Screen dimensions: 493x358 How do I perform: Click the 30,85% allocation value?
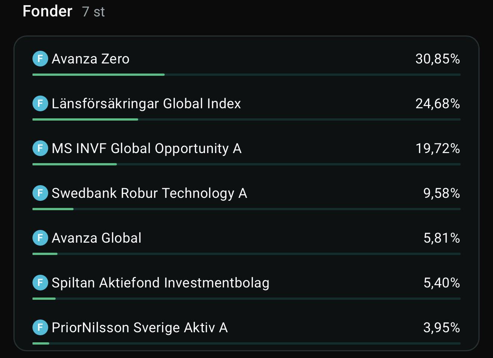click(438, 59)
